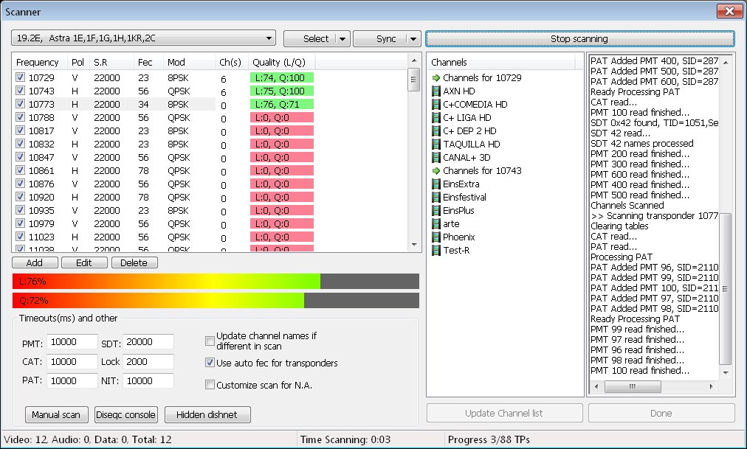Viewport: 747px width, 449px height.
Task: Click the EinsPlus channel film icon
Action: [x=436, y=210]
